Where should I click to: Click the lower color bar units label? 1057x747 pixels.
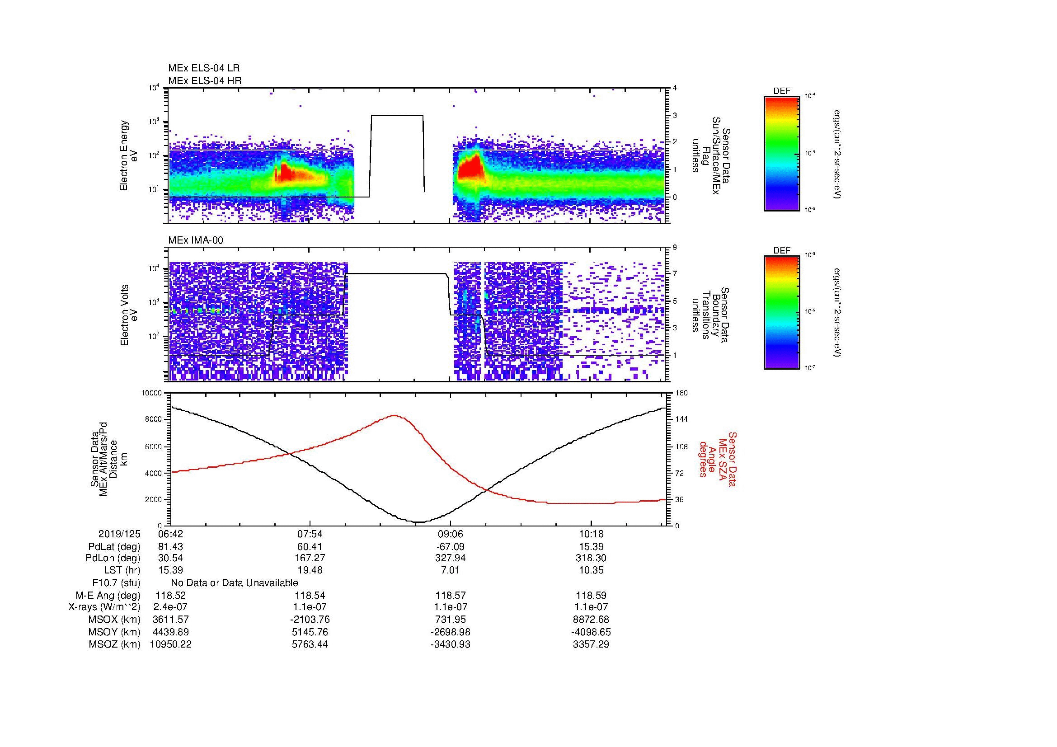[837, 313]
